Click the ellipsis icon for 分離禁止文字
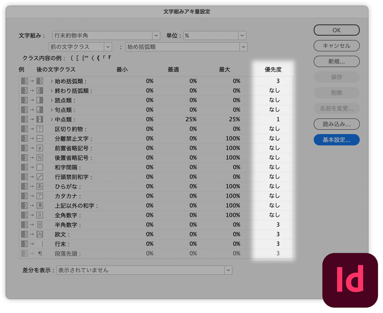 click(x=39, y=139)
